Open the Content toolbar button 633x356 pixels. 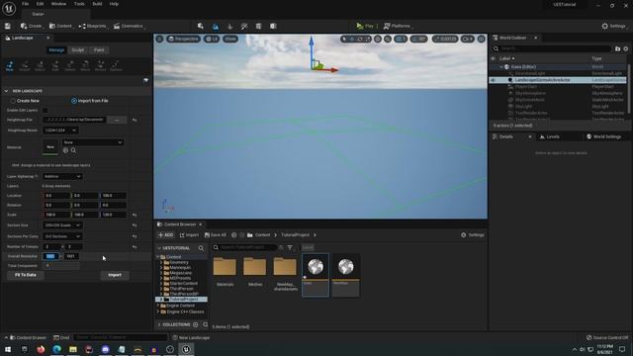click(61, 26)
